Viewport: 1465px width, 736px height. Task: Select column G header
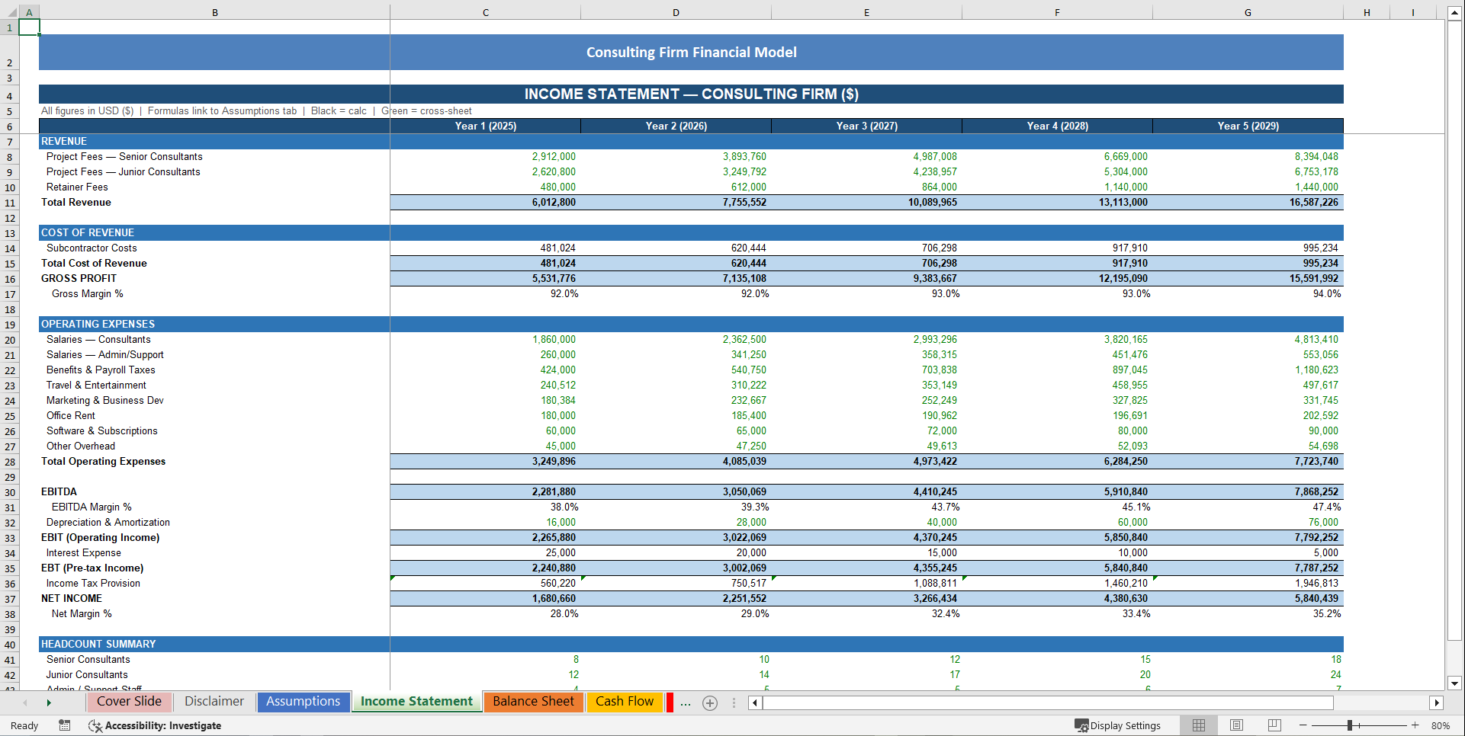(1248, 12)
